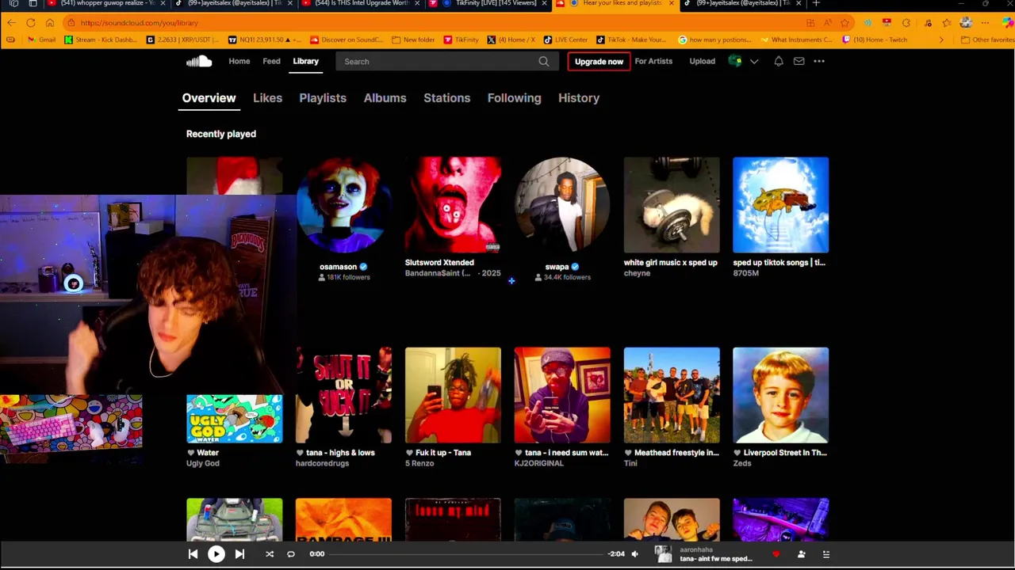Click the cheyne uploader link

tap(637, 273)
